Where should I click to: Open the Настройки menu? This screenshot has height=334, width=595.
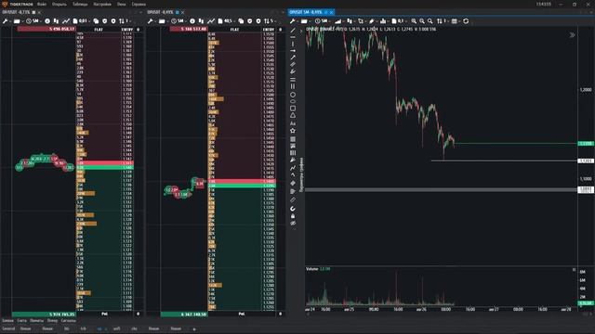[x=102, y=4]
